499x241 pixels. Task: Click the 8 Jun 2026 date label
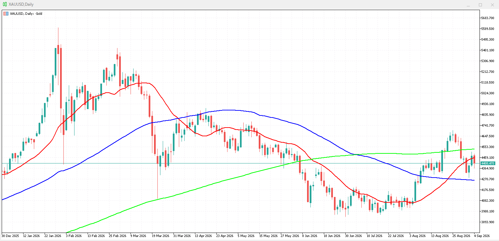point(310,236)
